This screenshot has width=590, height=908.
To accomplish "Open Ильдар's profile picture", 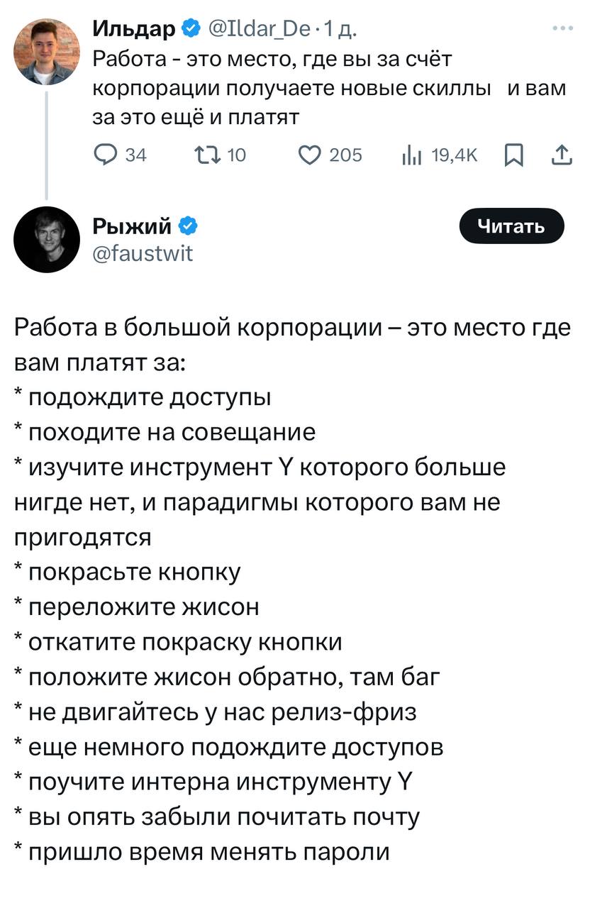I will 48,52.
